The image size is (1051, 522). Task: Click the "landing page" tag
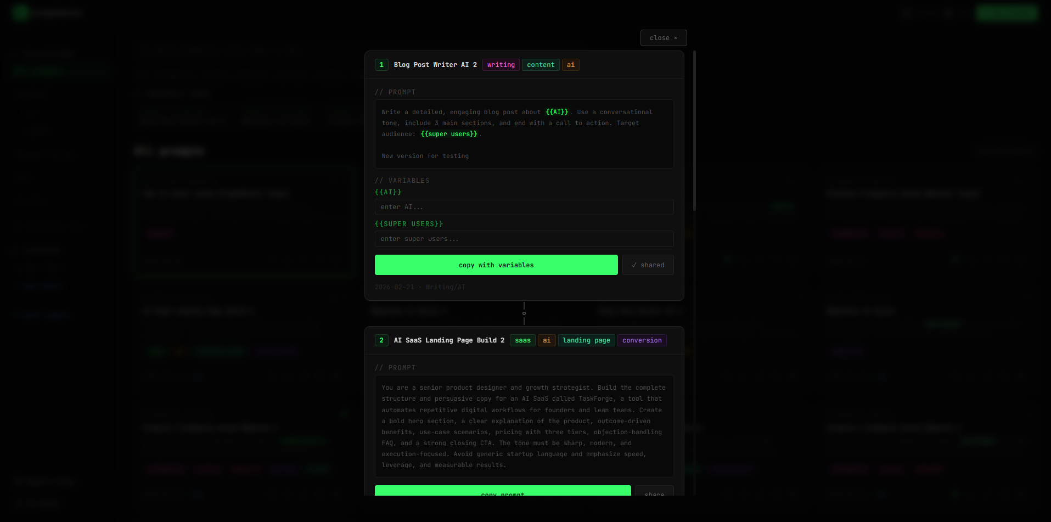pos(586,340)
